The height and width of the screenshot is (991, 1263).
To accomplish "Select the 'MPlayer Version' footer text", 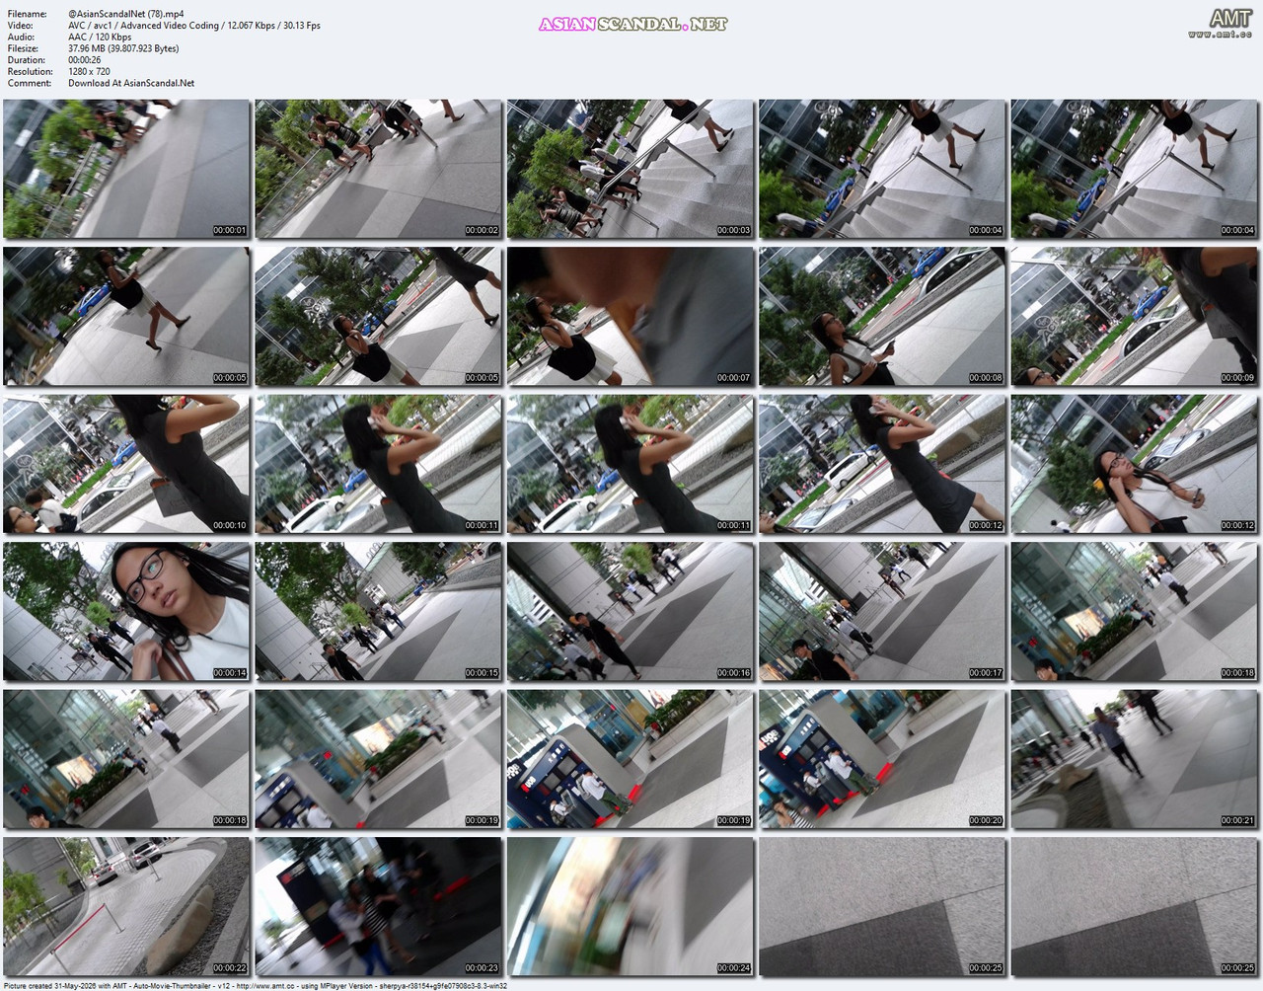I will 347,985.
